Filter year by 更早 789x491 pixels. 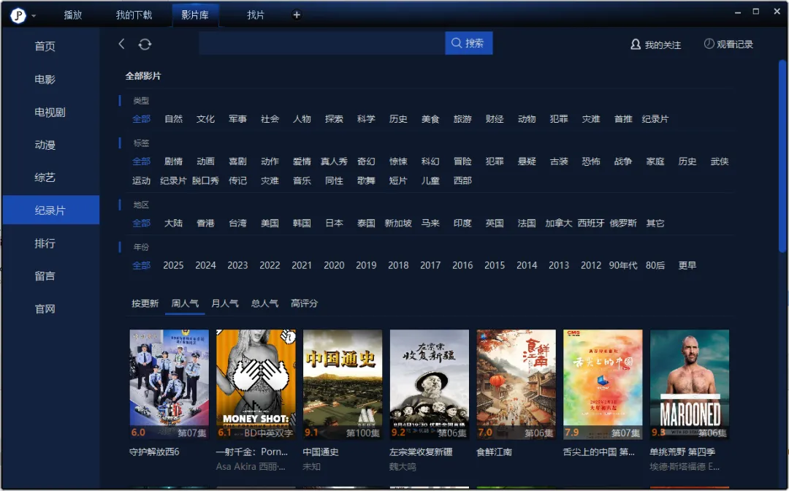[x=687, y=266]
